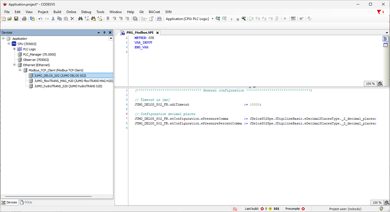Close the Devices panel
The width and height of the screenshot is (390, 212).
[110, 32]
